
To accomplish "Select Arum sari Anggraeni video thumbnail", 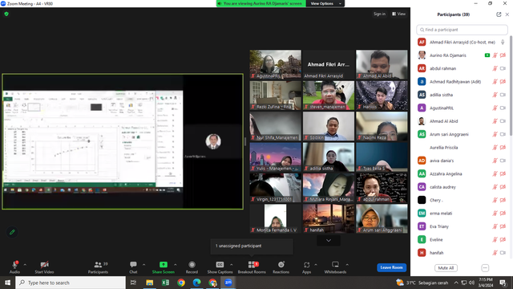I will point(382,218).
